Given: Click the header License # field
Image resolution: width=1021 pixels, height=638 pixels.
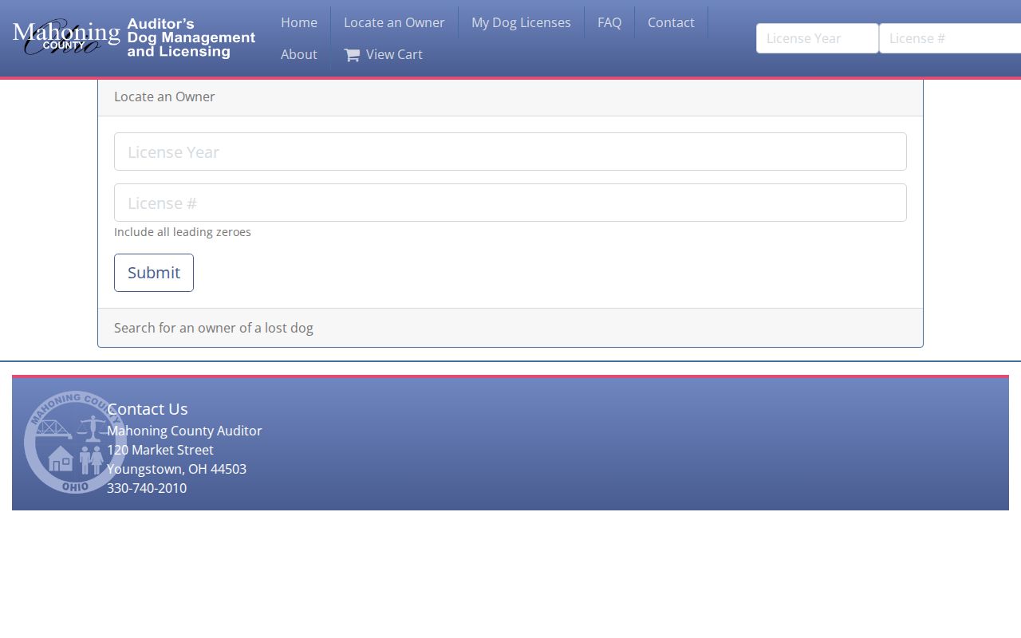Looking at the screenshot, I should [x=950, y=38].
